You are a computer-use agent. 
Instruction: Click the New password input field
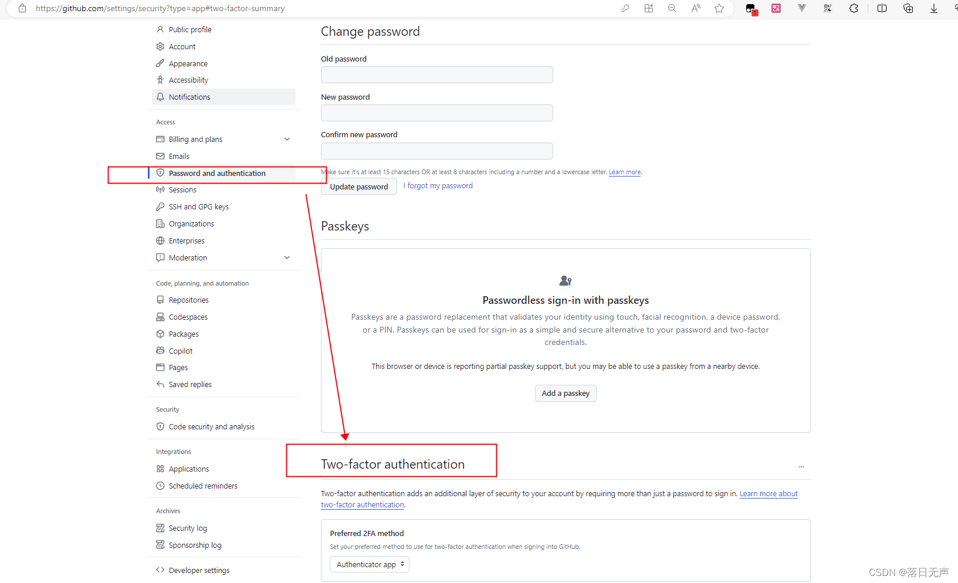[437, 113]
